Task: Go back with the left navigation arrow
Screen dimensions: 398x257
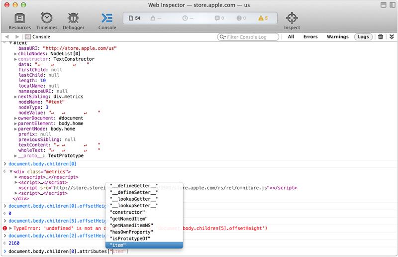Action: pos(7,36)
